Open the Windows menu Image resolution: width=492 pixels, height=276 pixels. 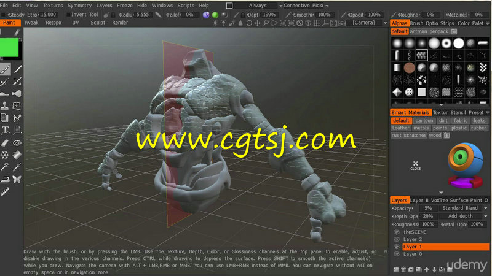(162, 6)
